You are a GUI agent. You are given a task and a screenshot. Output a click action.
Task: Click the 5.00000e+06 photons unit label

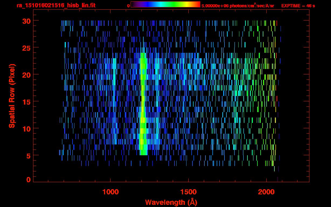238,5
